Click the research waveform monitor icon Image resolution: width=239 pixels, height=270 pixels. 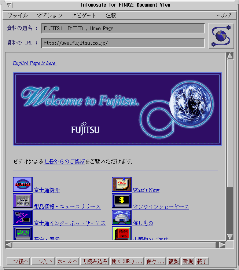click(x=23, y=233)
